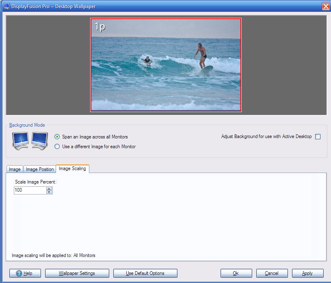Select the Image Scaling tab
This screenshot has width=331, height=283.
click(72, 169)
